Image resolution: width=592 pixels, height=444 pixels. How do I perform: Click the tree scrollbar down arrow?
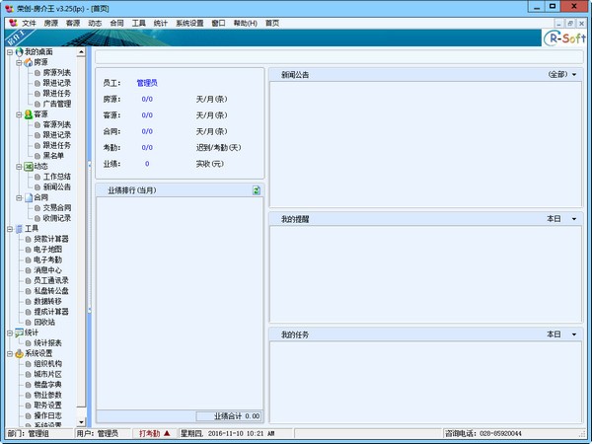click(83, 420)
